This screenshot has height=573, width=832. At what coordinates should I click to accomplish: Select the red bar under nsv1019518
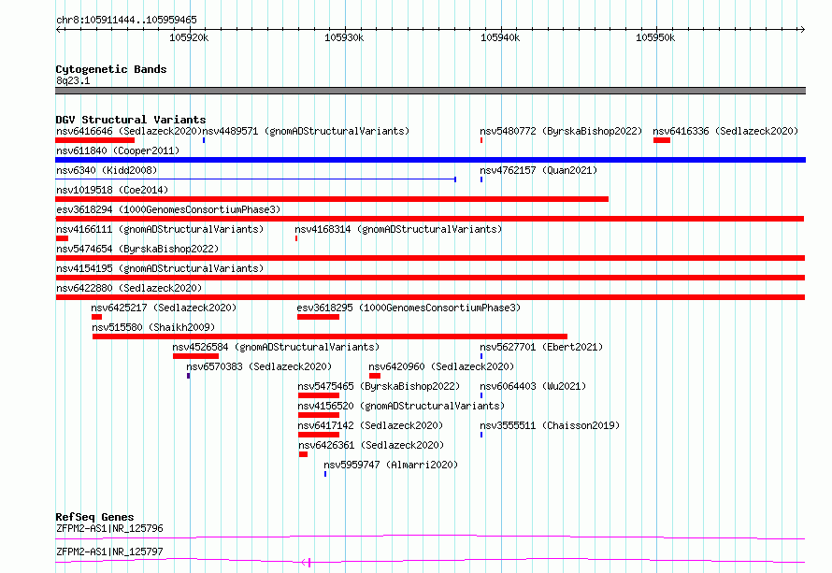pyautogui.click(x=332, y=199)
